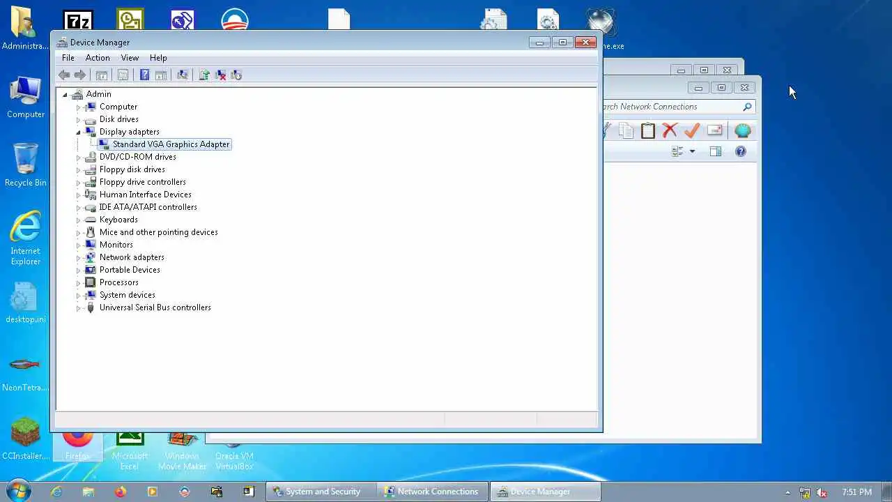This screenshot has height=502, width=892.
Task: Click the teal shell icon in Network Connections
Action: (743, 130)
